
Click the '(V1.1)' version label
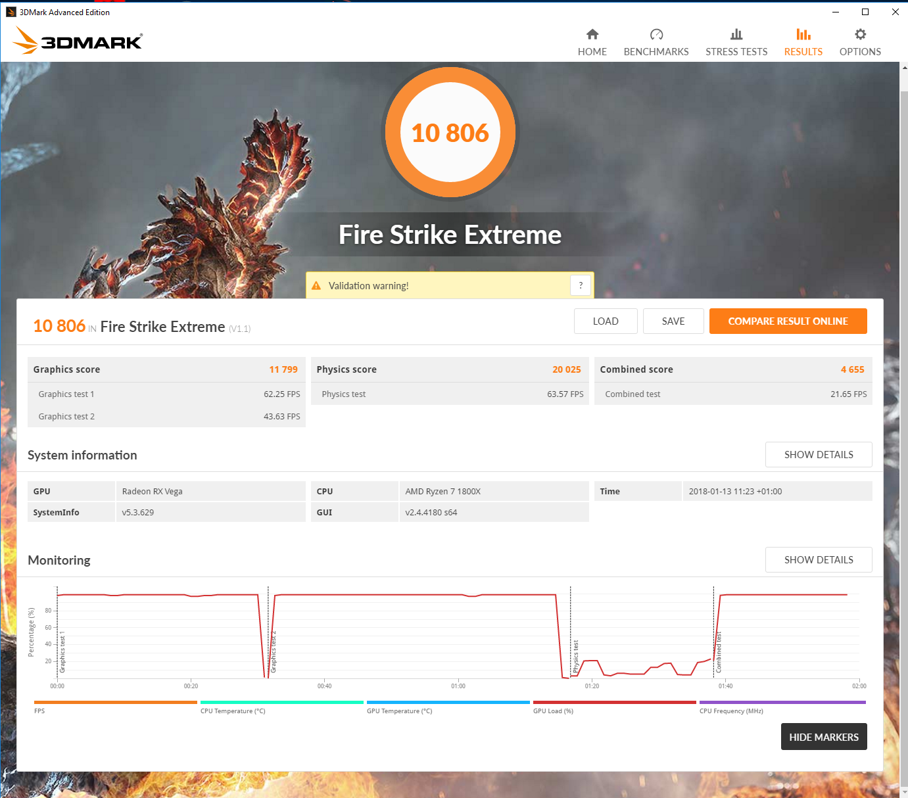239,329
